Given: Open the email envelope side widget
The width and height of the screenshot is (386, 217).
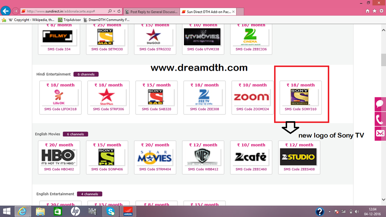Looking at the screenshot, I should (380, 134).
